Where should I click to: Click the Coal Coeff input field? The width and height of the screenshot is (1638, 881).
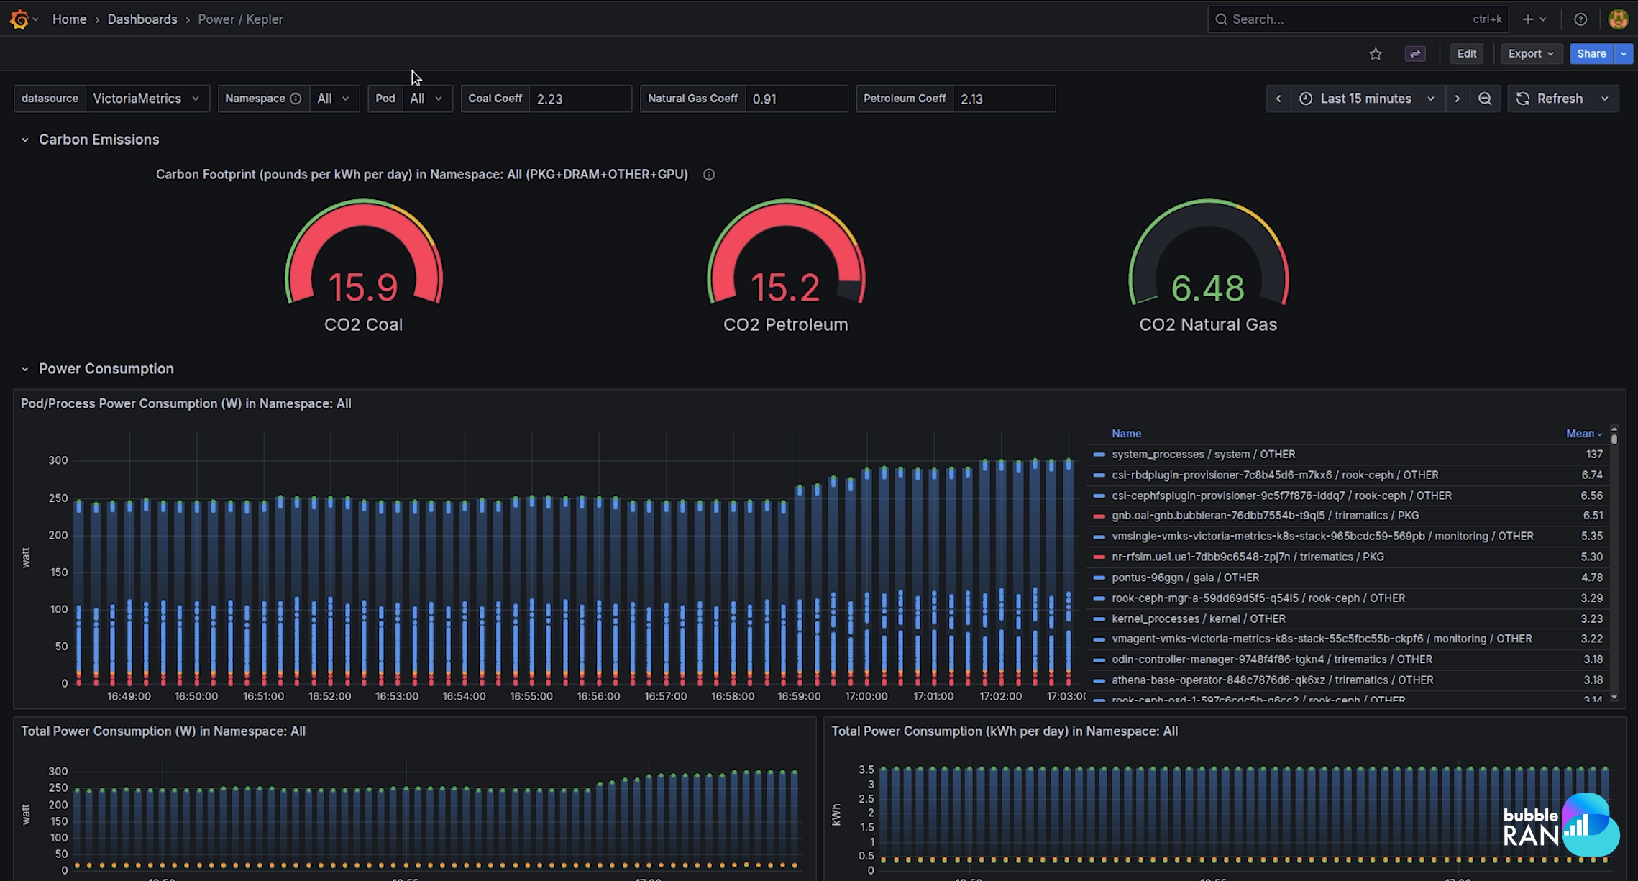pos(580,99)
